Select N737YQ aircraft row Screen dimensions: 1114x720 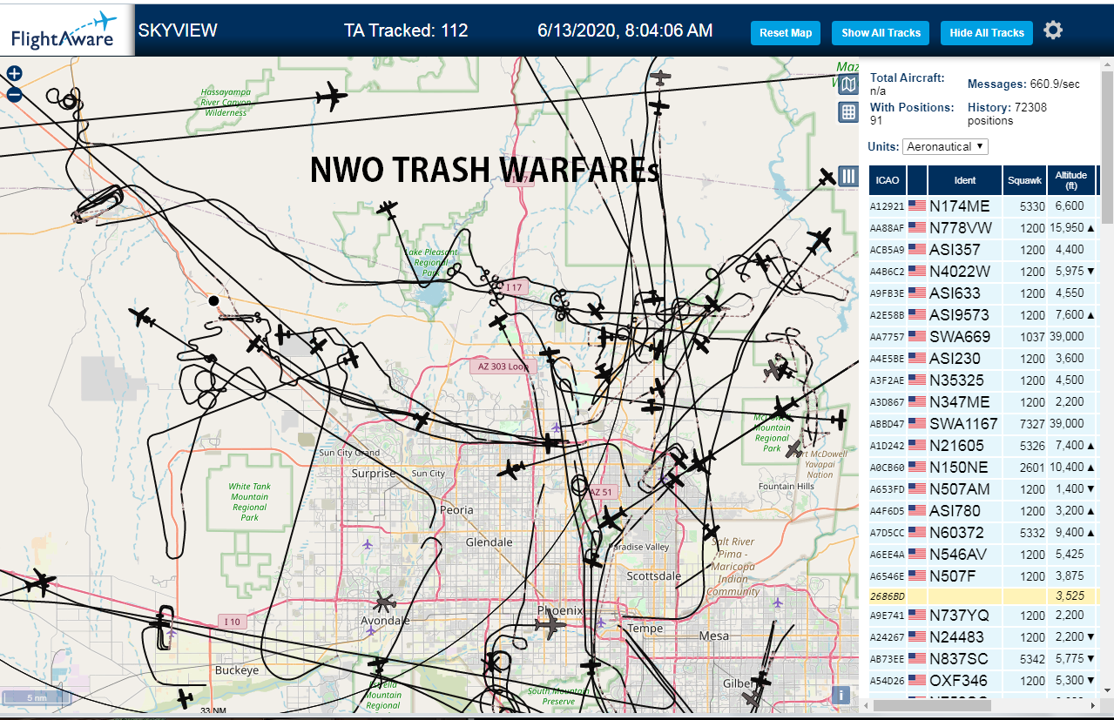coord(984,616)
